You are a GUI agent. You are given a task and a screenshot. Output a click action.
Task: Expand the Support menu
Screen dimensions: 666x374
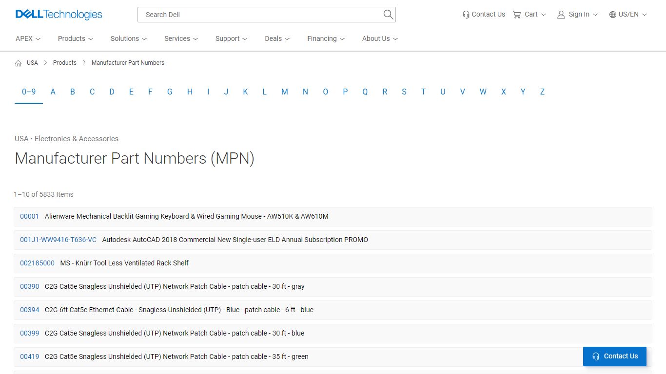pyautogui.click(x=232, y=38)
